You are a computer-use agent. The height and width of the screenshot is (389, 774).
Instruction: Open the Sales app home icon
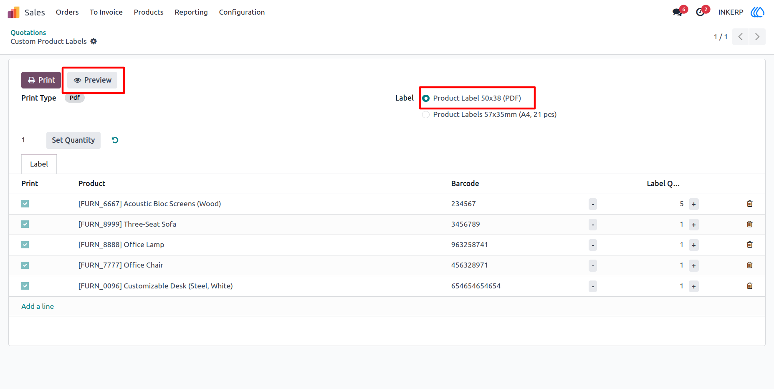click(x=13, y=12)
